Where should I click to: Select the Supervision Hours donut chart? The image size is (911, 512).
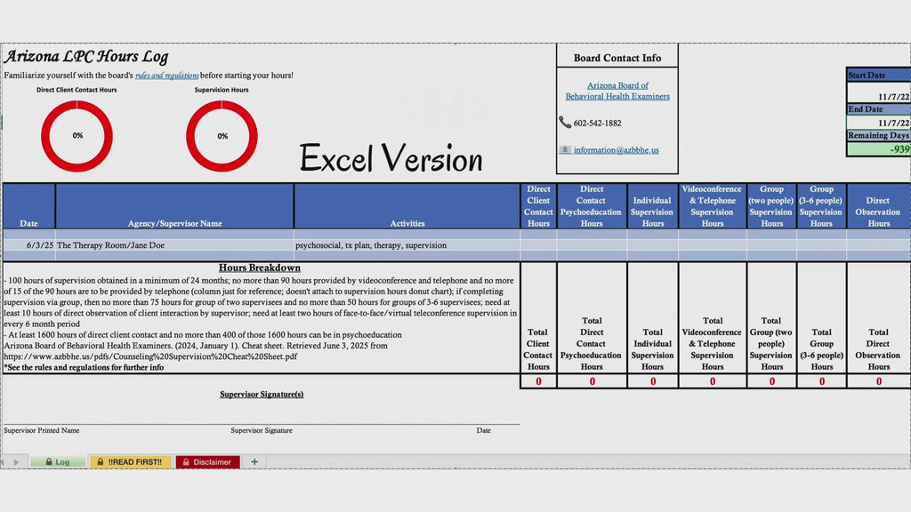222,136
